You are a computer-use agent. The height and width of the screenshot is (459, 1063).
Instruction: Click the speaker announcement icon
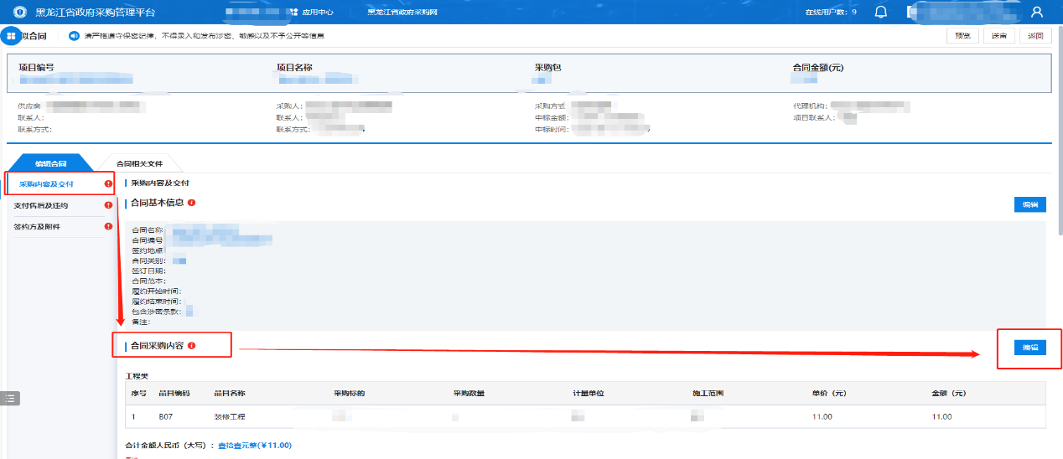pyautogui.click(x=74, y=36)
